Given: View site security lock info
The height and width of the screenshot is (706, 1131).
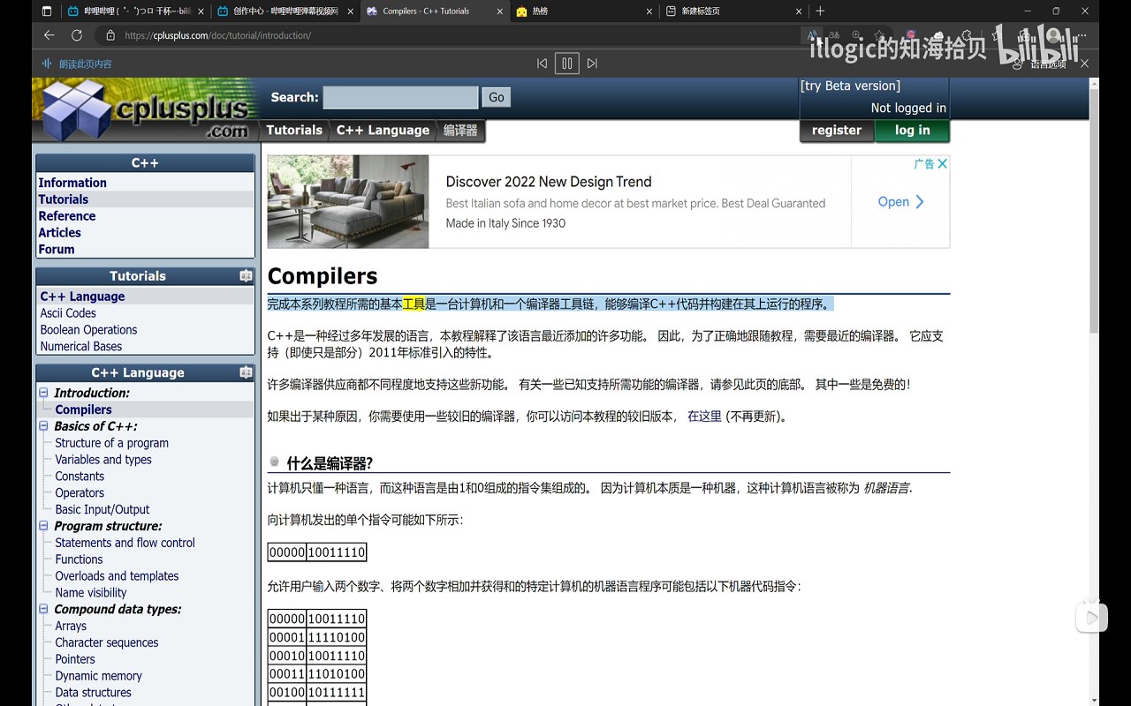Looking at the screenshot, I should (110, 35).
